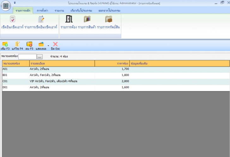Screen dimensions: 230x157
Task: Click the VIP Air2ตัว description cell
Action: pyautogui.click(x=62, y=81)
